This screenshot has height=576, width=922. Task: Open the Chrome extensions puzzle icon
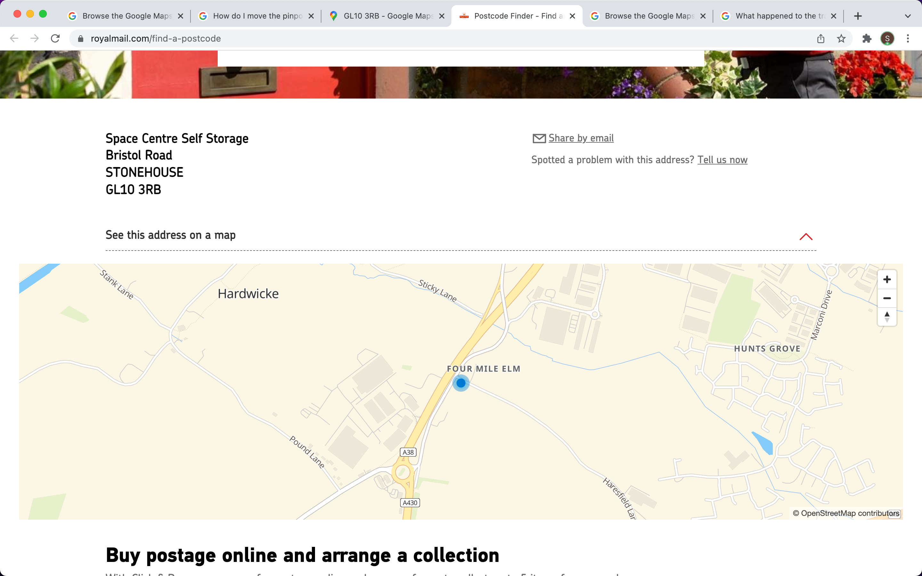(x=867, y=38)
